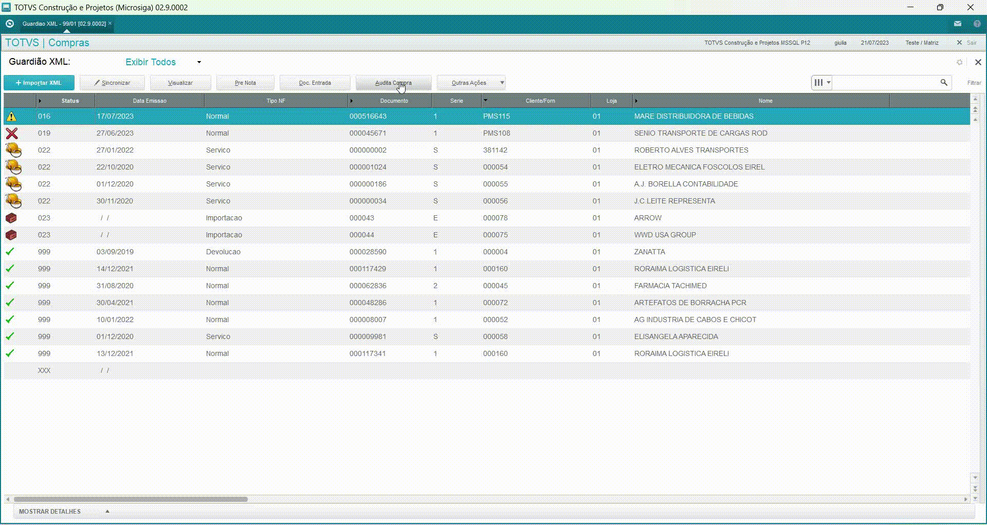Click emission date 22/10/2020
This screenshot has height=525, width=987.
pyautogui.click(x=115, y=167)
